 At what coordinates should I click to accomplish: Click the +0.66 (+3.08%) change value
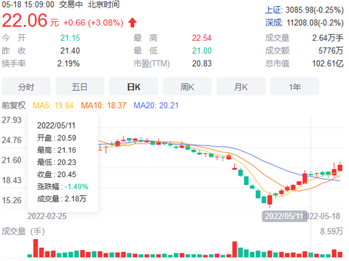point(93,23)
